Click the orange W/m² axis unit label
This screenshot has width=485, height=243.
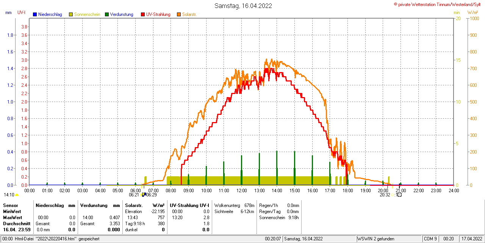pyautogui.click(x=473, y=13)
